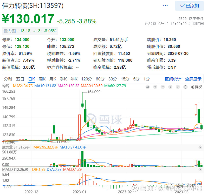Switch to the 五日 chart tab
Viewport: 208px width, 195px height.
(x=20, y=79)
